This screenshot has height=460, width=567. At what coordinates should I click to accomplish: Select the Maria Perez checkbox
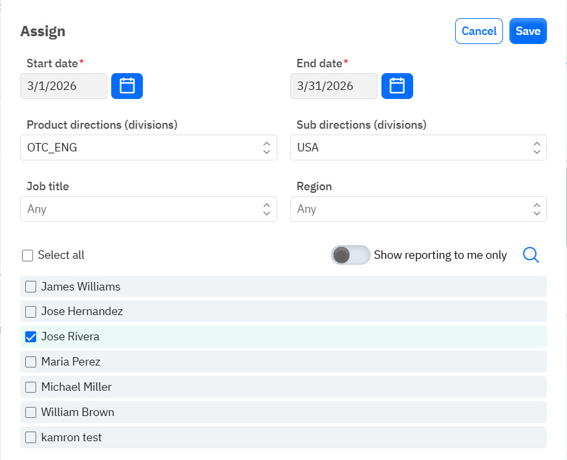tap(30, 362)
